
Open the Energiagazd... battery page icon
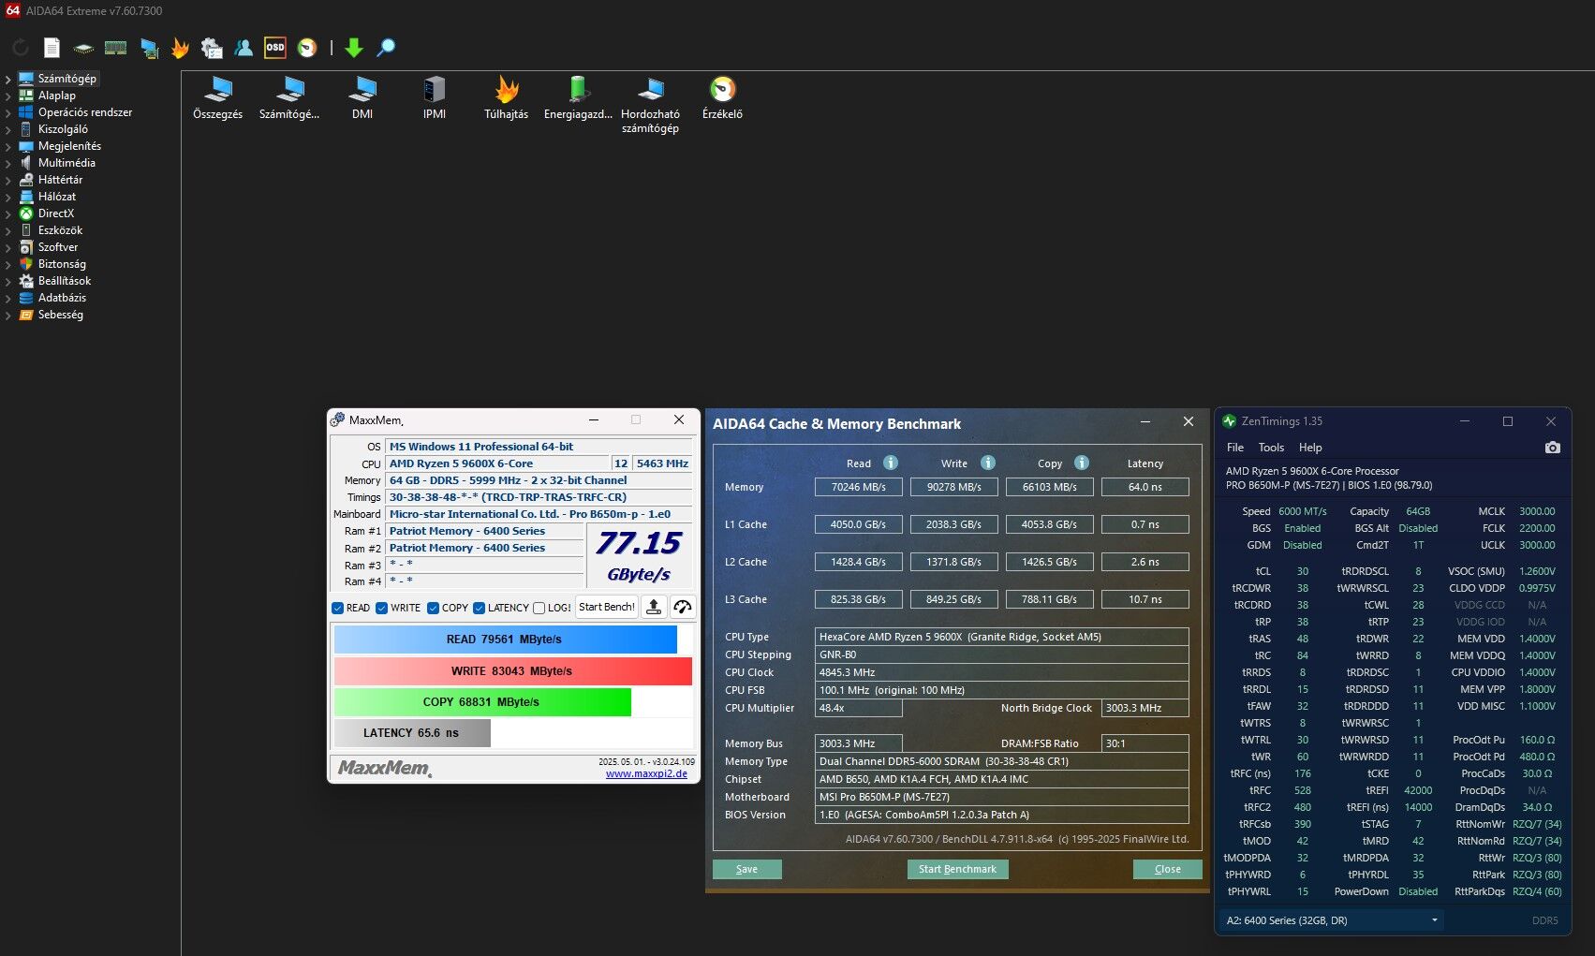tap(578, 97)
